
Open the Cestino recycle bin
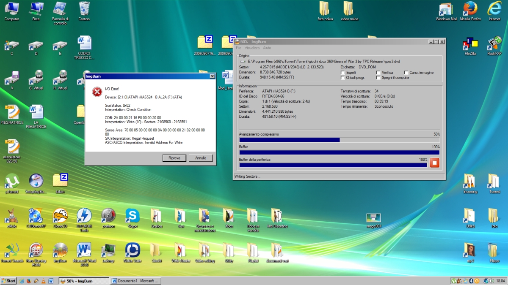pyautogui.click(x=84, y=11)
